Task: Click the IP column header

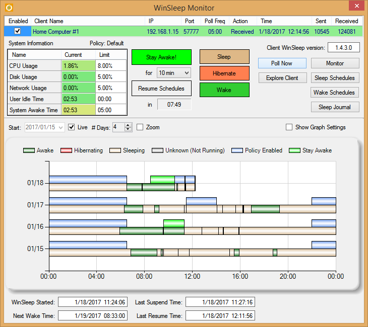Action: point(163,21)
